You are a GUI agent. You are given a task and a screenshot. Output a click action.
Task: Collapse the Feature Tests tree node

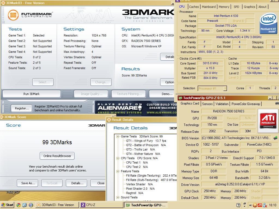pyautogui.click(x=118, y=171)
